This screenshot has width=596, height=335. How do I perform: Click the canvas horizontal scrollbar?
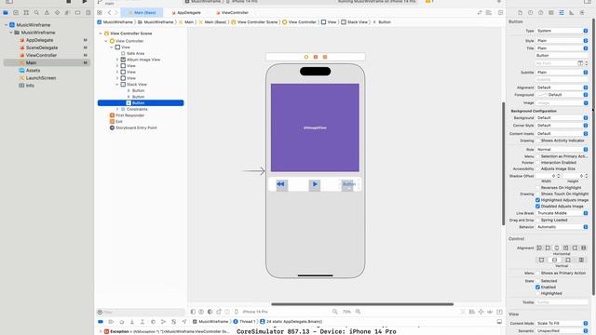(x=362, y=304)
